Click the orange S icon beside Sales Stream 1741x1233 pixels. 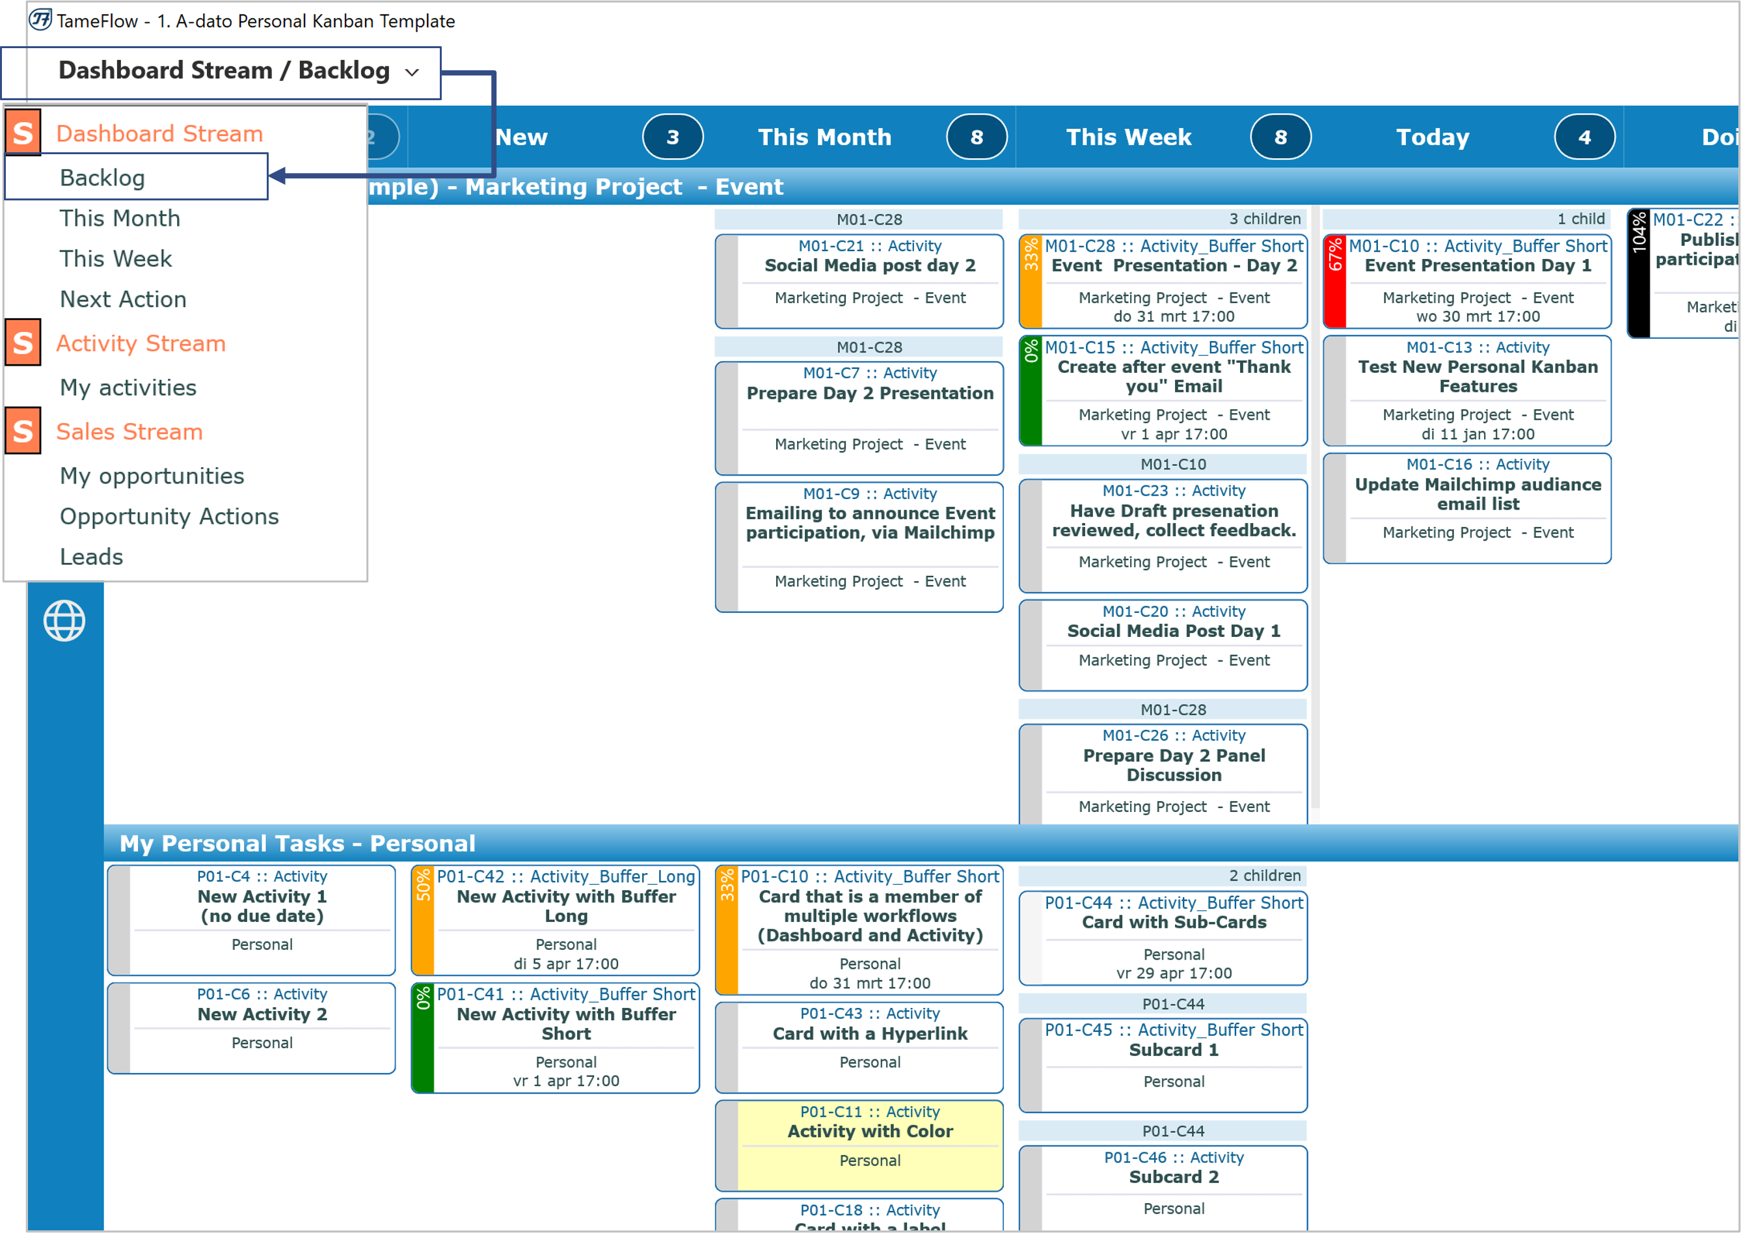coord(23,431)
